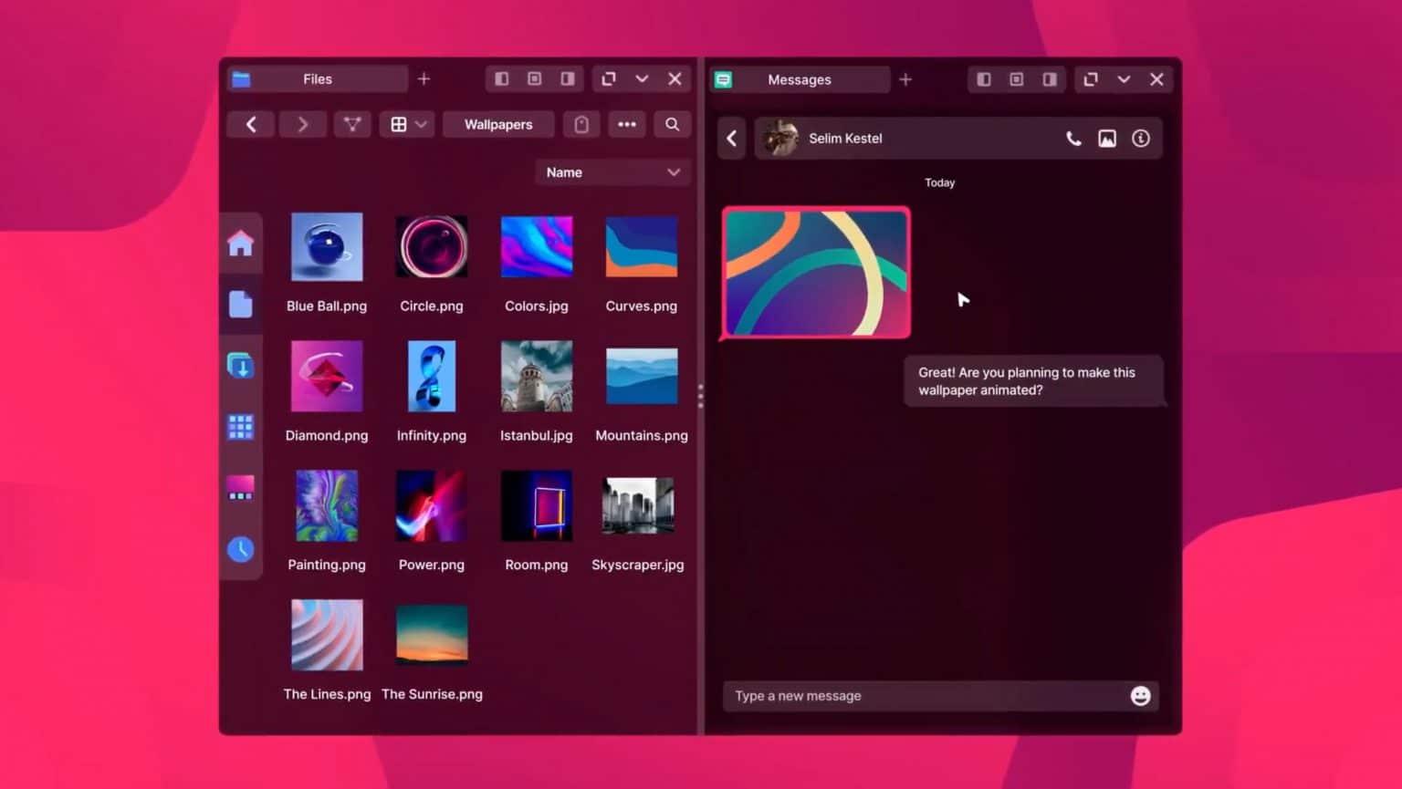1402x789 pixels.
Task: Open shared media gallery in Messages header
Action: coord(1107,138)
